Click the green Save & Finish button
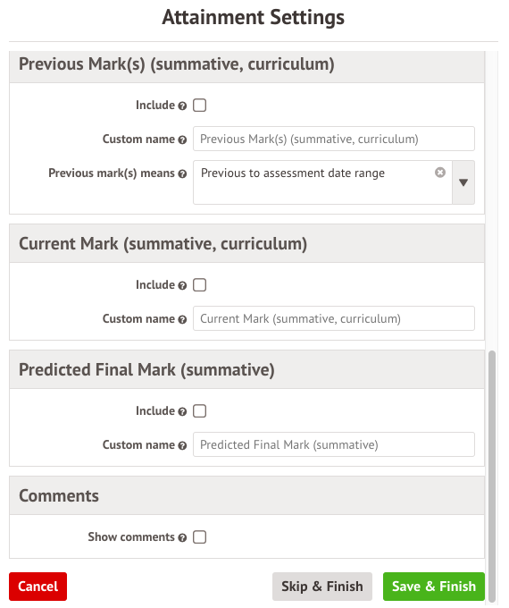 click(433, 587)
